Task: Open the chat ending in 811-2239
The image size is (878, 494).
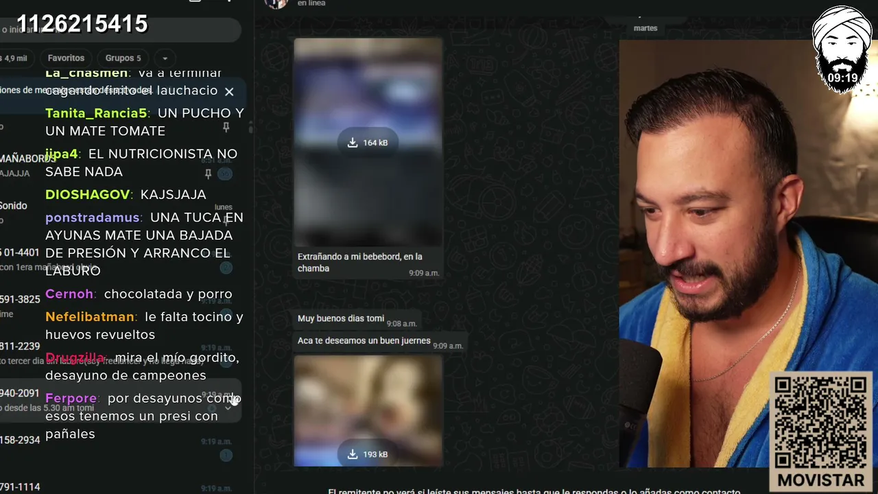Action: click(120, 353)
